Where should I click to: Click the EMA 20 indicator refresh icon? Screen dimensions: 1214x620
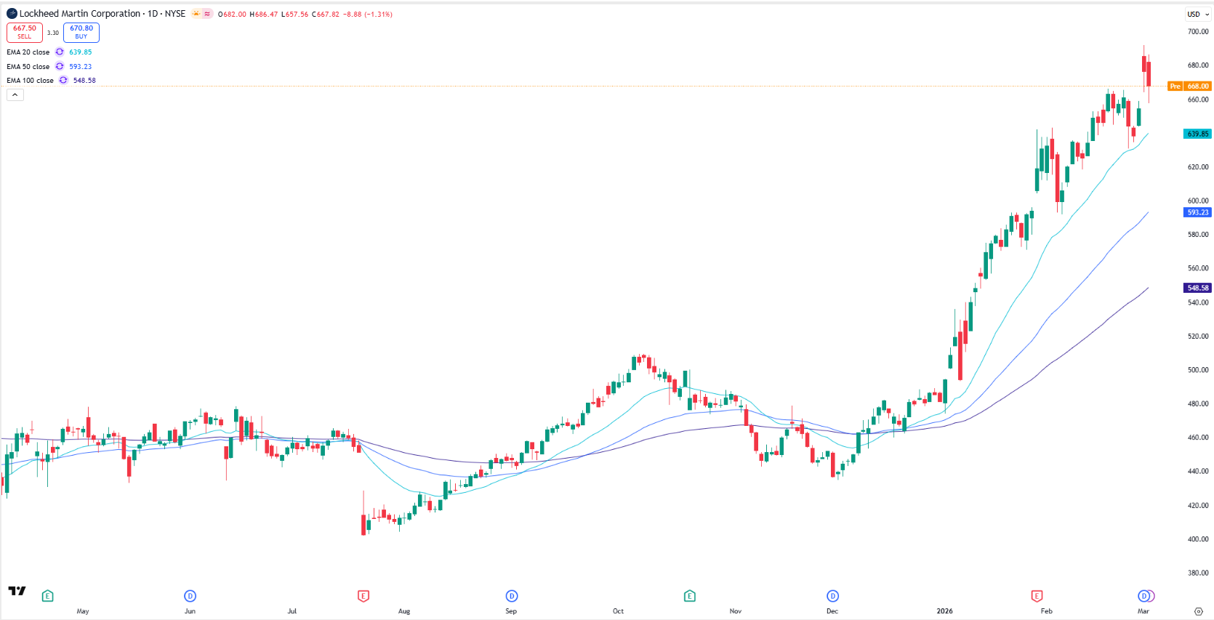pyautogui.click(x=60, y=52)
